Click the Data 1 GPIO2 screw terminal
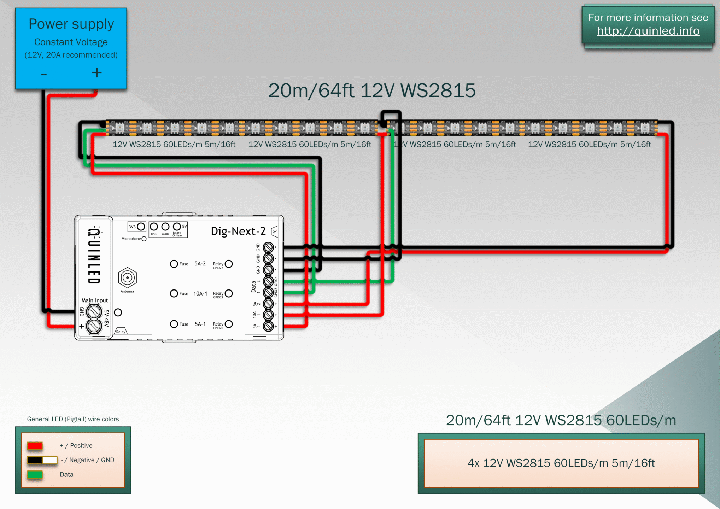Screen dimensions: 720x509 [x=268, y=292]
